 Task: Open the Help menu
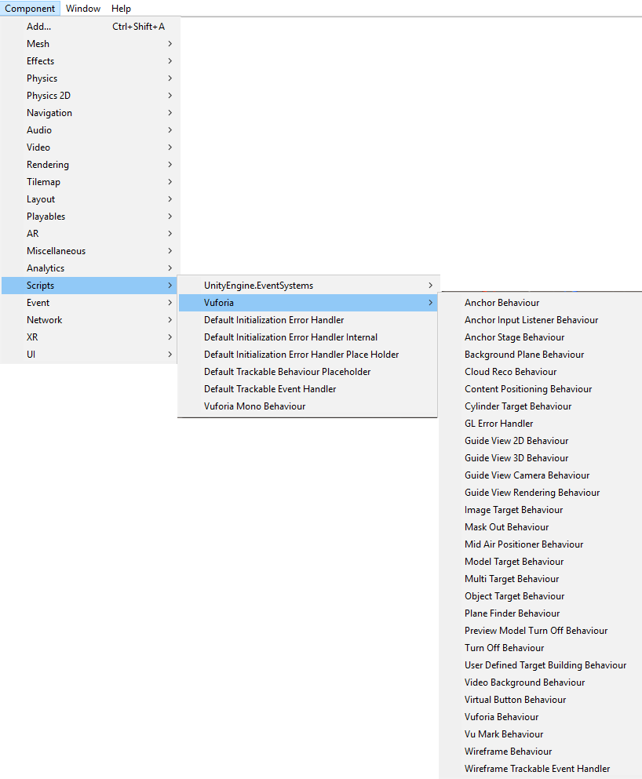121,9
